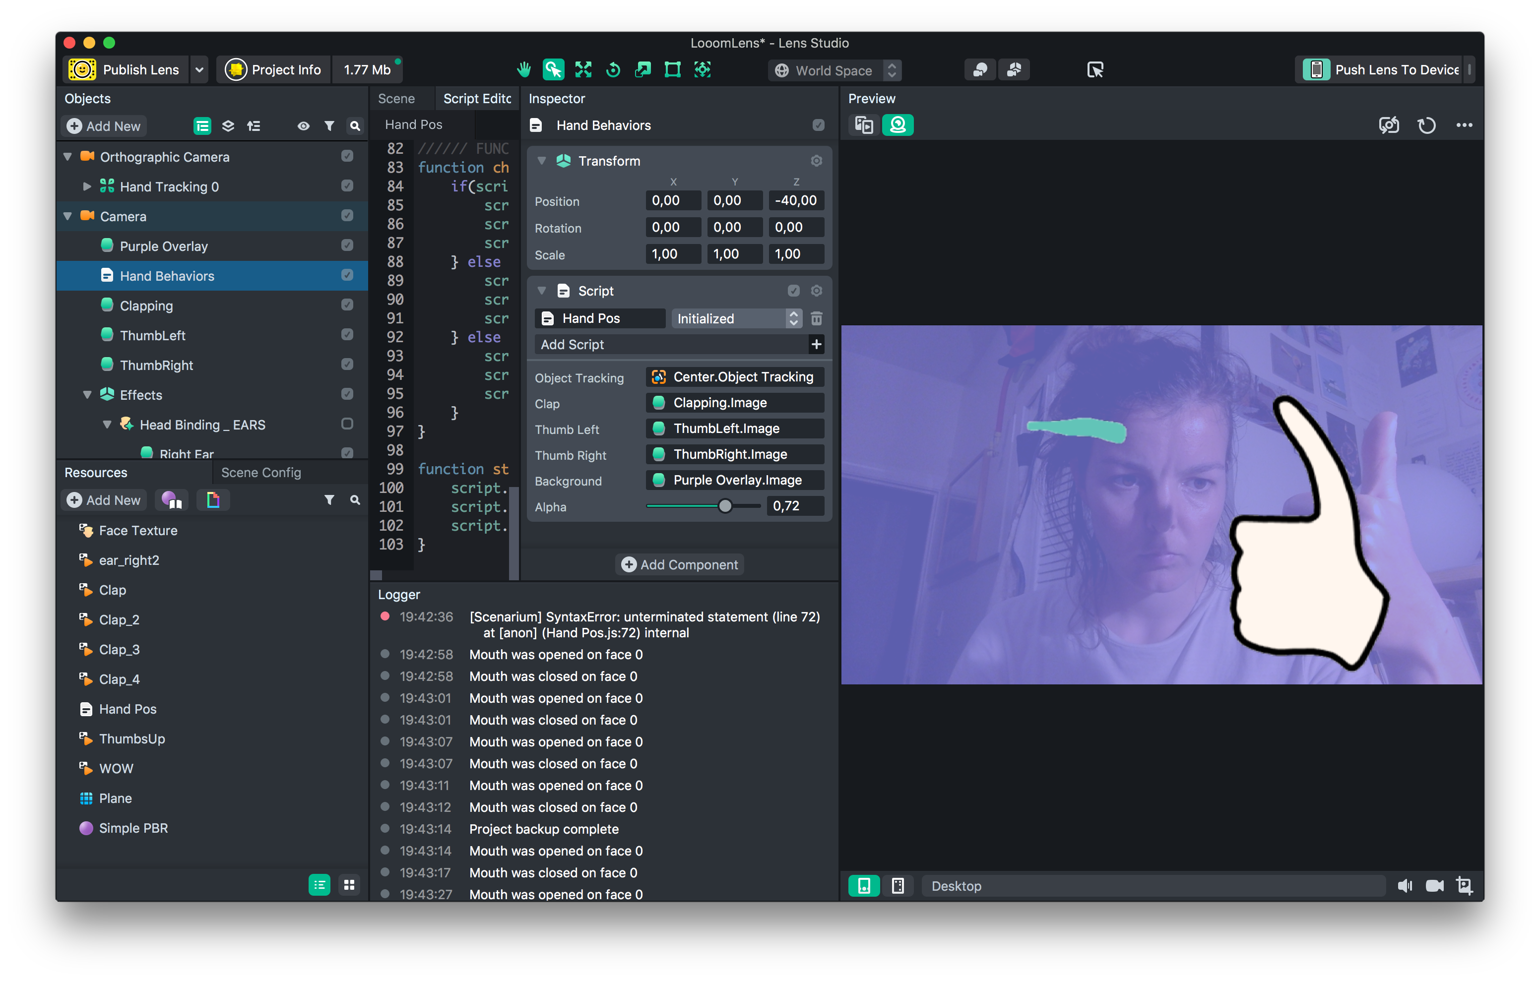The image size is (1540, 981).
Task: Select the pan hand tool in toolbar
Action: pyautogui.click(x=524, y=70)
